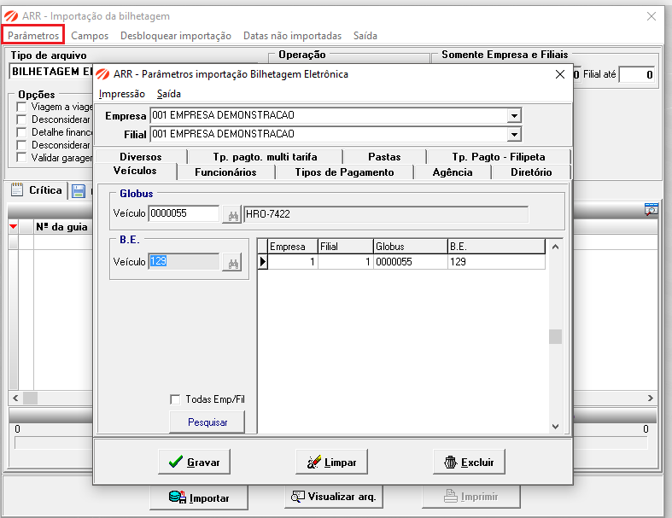Screen dimensions: 672x518
Task: Click the B.E. column header in grid
Action: (496, 247)
